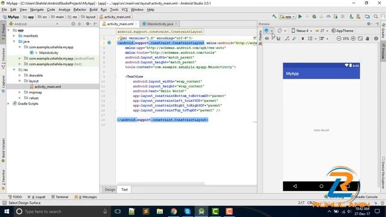Expand Gradle Scripts node
The image size is (386, 217).
point(8,104)
